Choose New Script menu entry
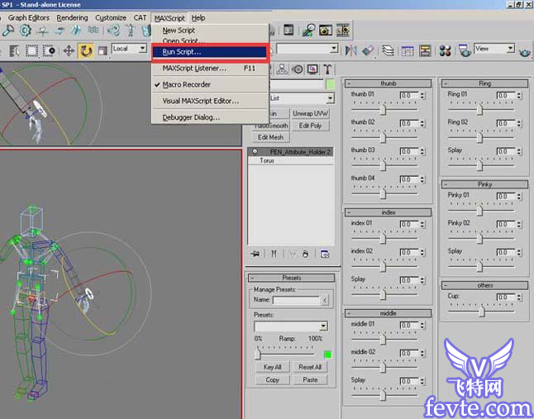The width and height of the screenshot is (534, 419). [x=179, y=31]
